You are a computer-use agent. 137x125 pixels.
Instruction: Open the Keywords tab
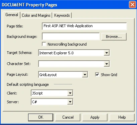coord(62,15)
